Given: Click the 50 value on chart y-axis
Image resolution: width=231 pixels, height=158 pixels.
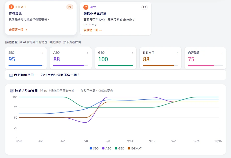Looking at the screenshot, I should (x=16, y=118).
